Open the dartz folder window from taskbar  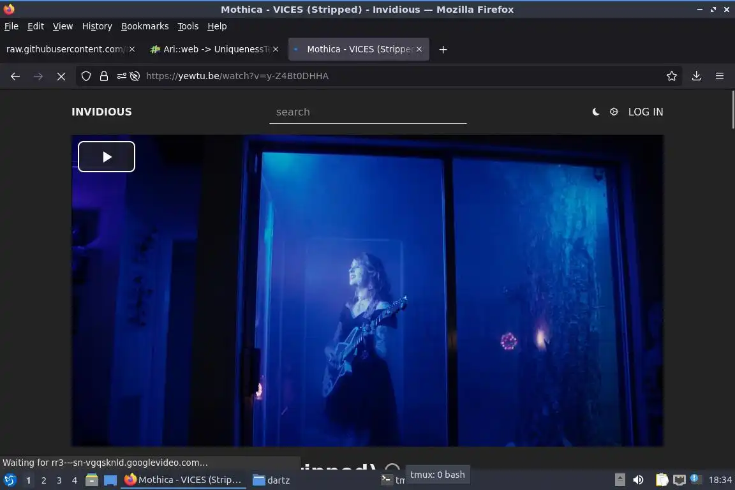(272, 480)
